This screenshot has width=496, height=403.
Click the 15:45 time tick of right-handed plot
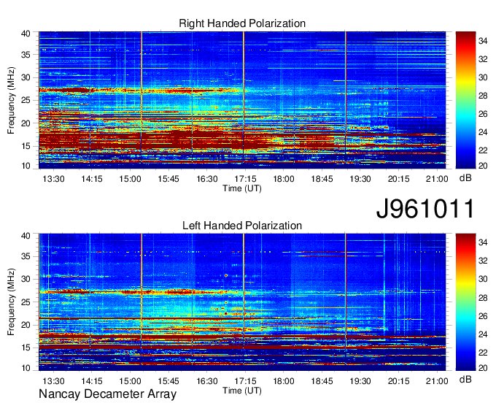[x=168, y=179]
